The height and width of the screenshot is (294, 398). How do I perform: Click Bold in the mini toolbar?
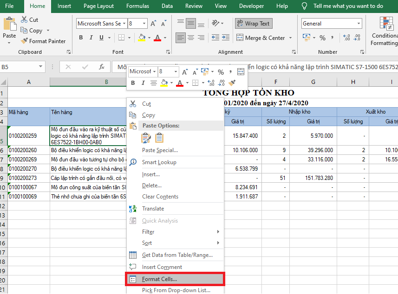click(x=132, y=83)
